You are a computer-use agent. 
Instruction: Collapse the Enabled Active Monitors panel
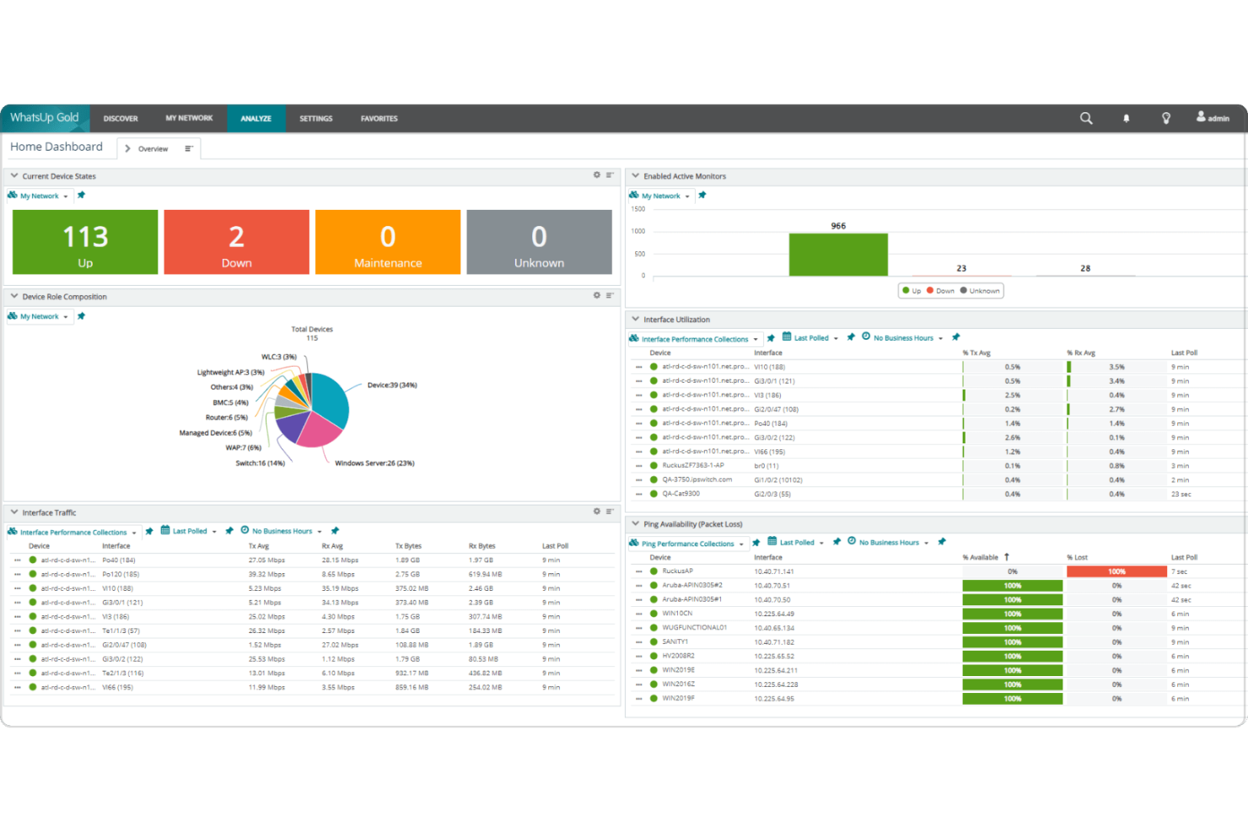point(635,175)
